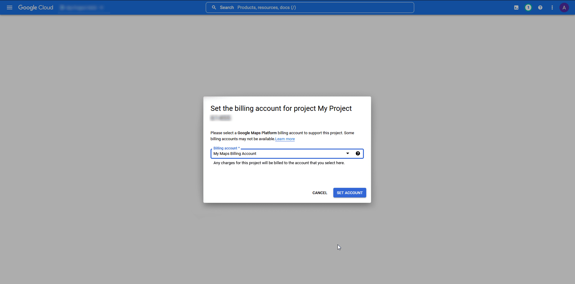The height and width of the screenshot is (284, 575).
Task: Click the SET ACCOUNT button
Action: (x=349, y=193)
